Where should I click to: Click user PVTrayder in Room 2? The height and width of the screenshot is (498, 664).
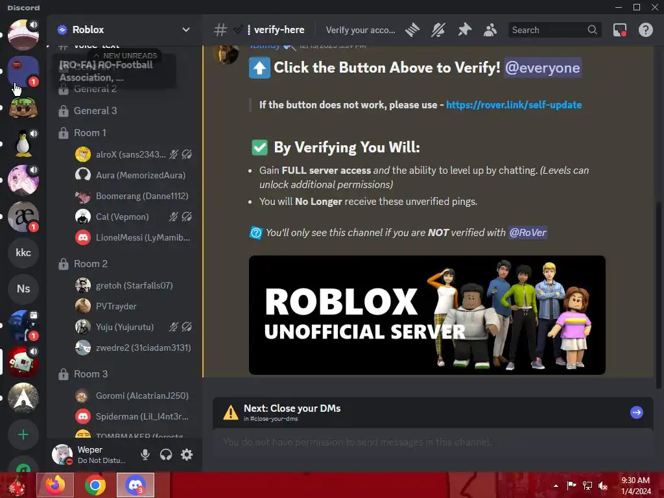pyautogui.click(x=134, y=306)
